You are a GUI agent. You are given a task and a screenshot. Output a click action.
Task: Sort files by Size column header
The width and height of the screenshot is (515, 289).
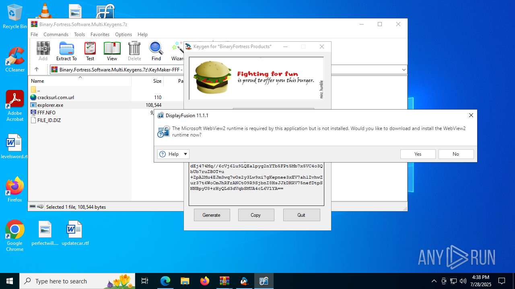[147, 81]
